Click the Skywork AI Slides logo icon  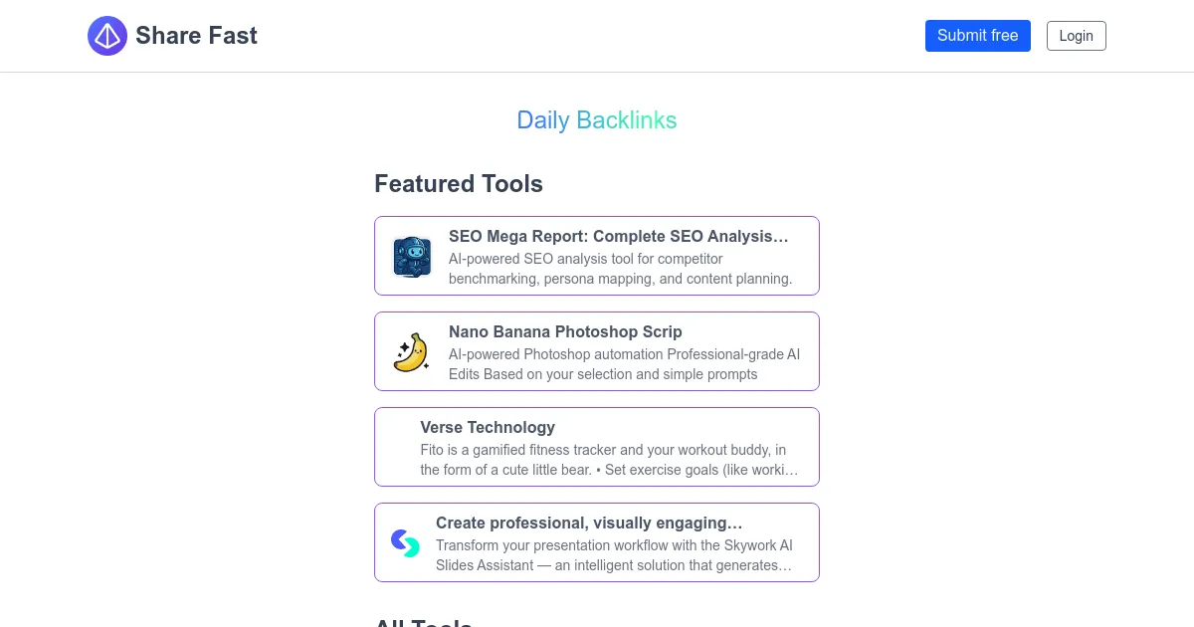(x=405, y=543)
